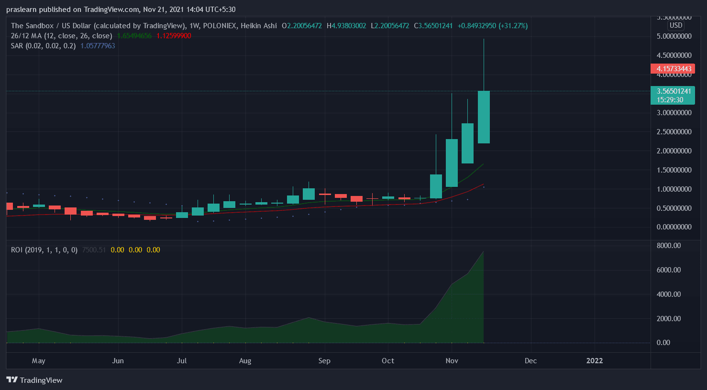The height and width of the screenshot is (390, 707).
Task: Click the green MA value 1.65494656
Action: [x=134, y=36]
